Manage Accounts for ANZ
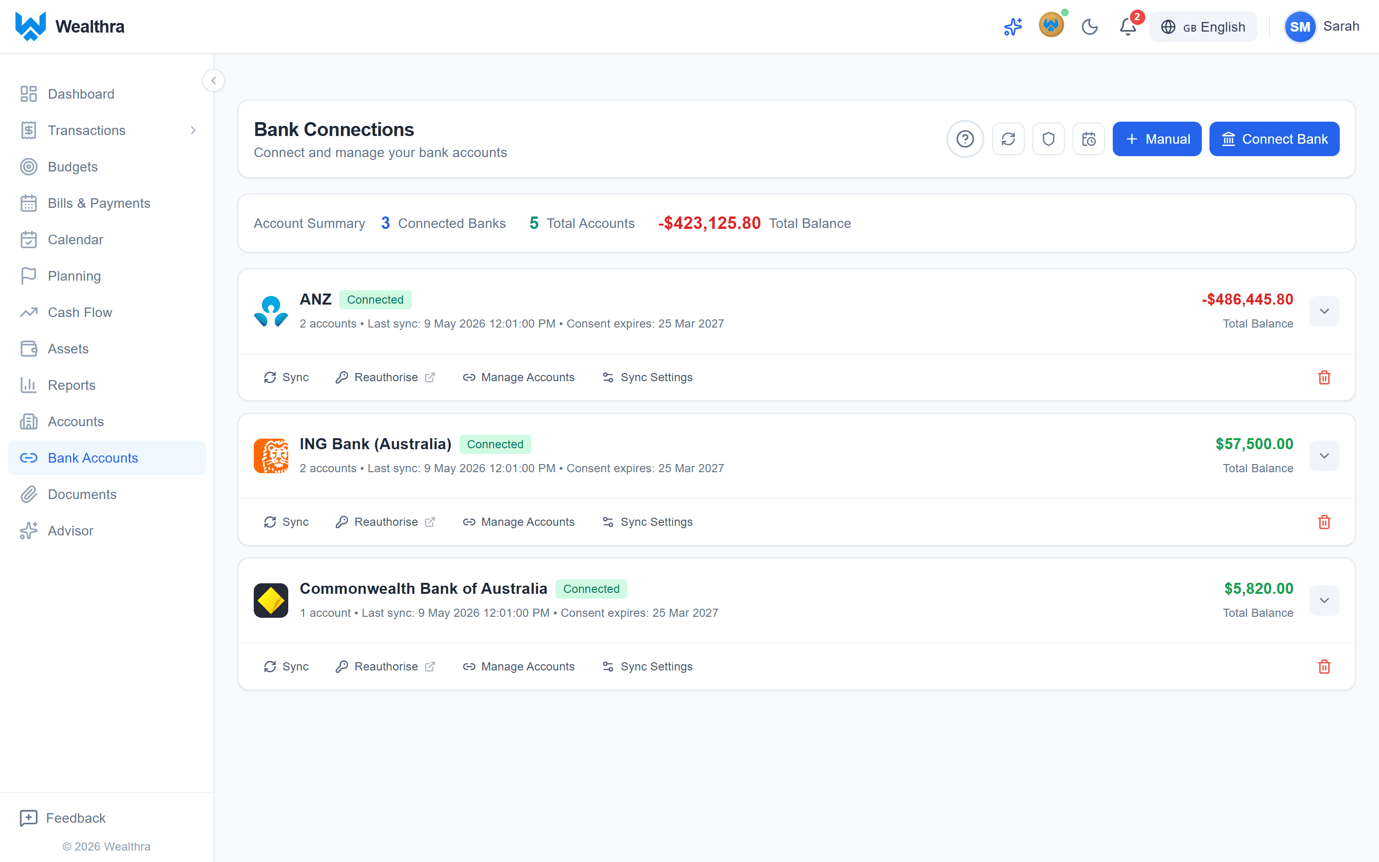This screenshot has height=862, width=1379. click(x=519, y=377)
